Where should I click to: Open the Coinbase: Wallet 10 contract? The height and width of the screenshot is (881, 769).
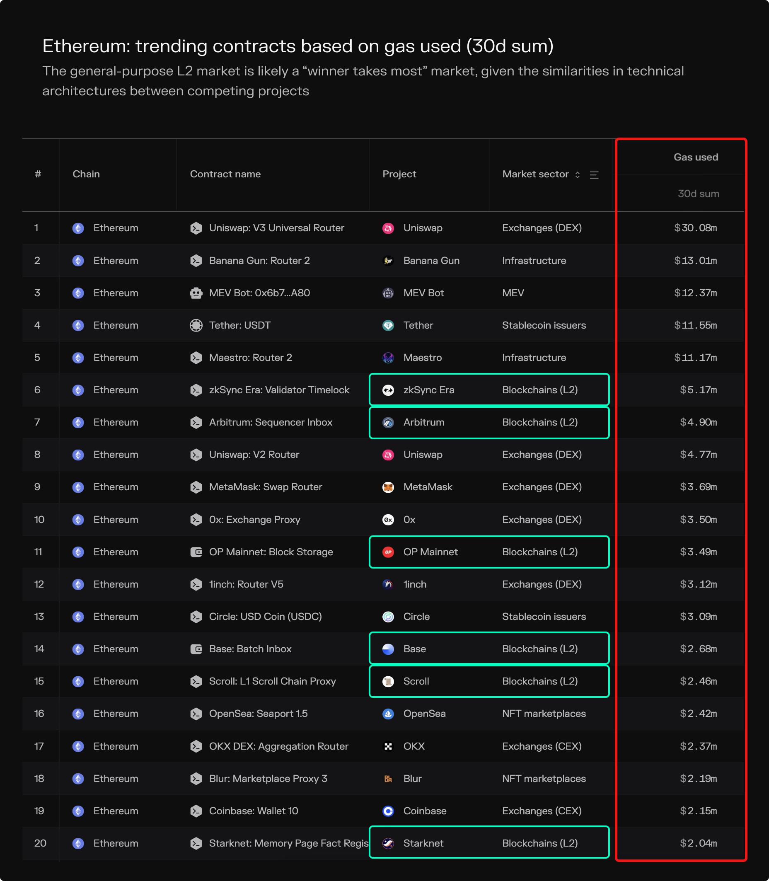pos(253,811)
